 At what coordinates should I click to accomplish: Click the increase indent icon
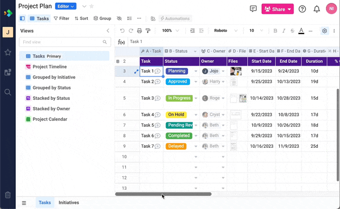point(193,31)
